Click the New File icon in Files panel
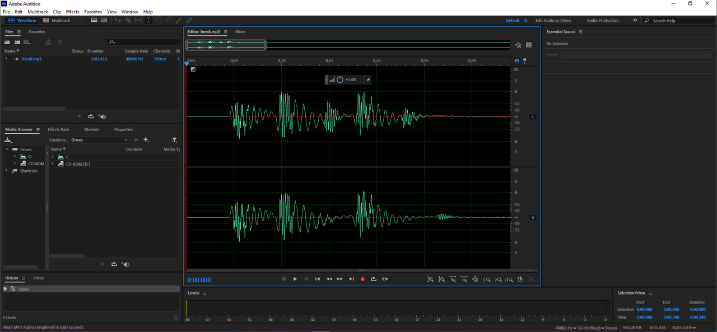Image resolution: width=717 pixels, height=332 pixels. tap(27, 42)
